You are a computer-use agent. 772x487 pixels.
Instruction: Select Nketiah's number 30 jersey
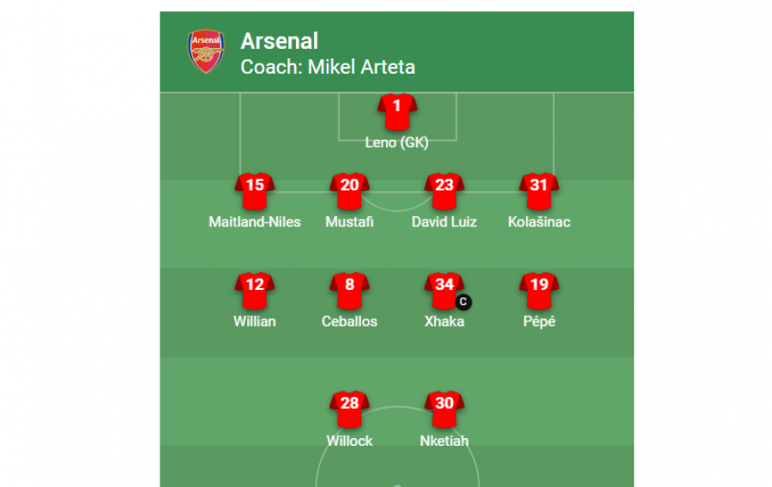click(x=444, y=410)
